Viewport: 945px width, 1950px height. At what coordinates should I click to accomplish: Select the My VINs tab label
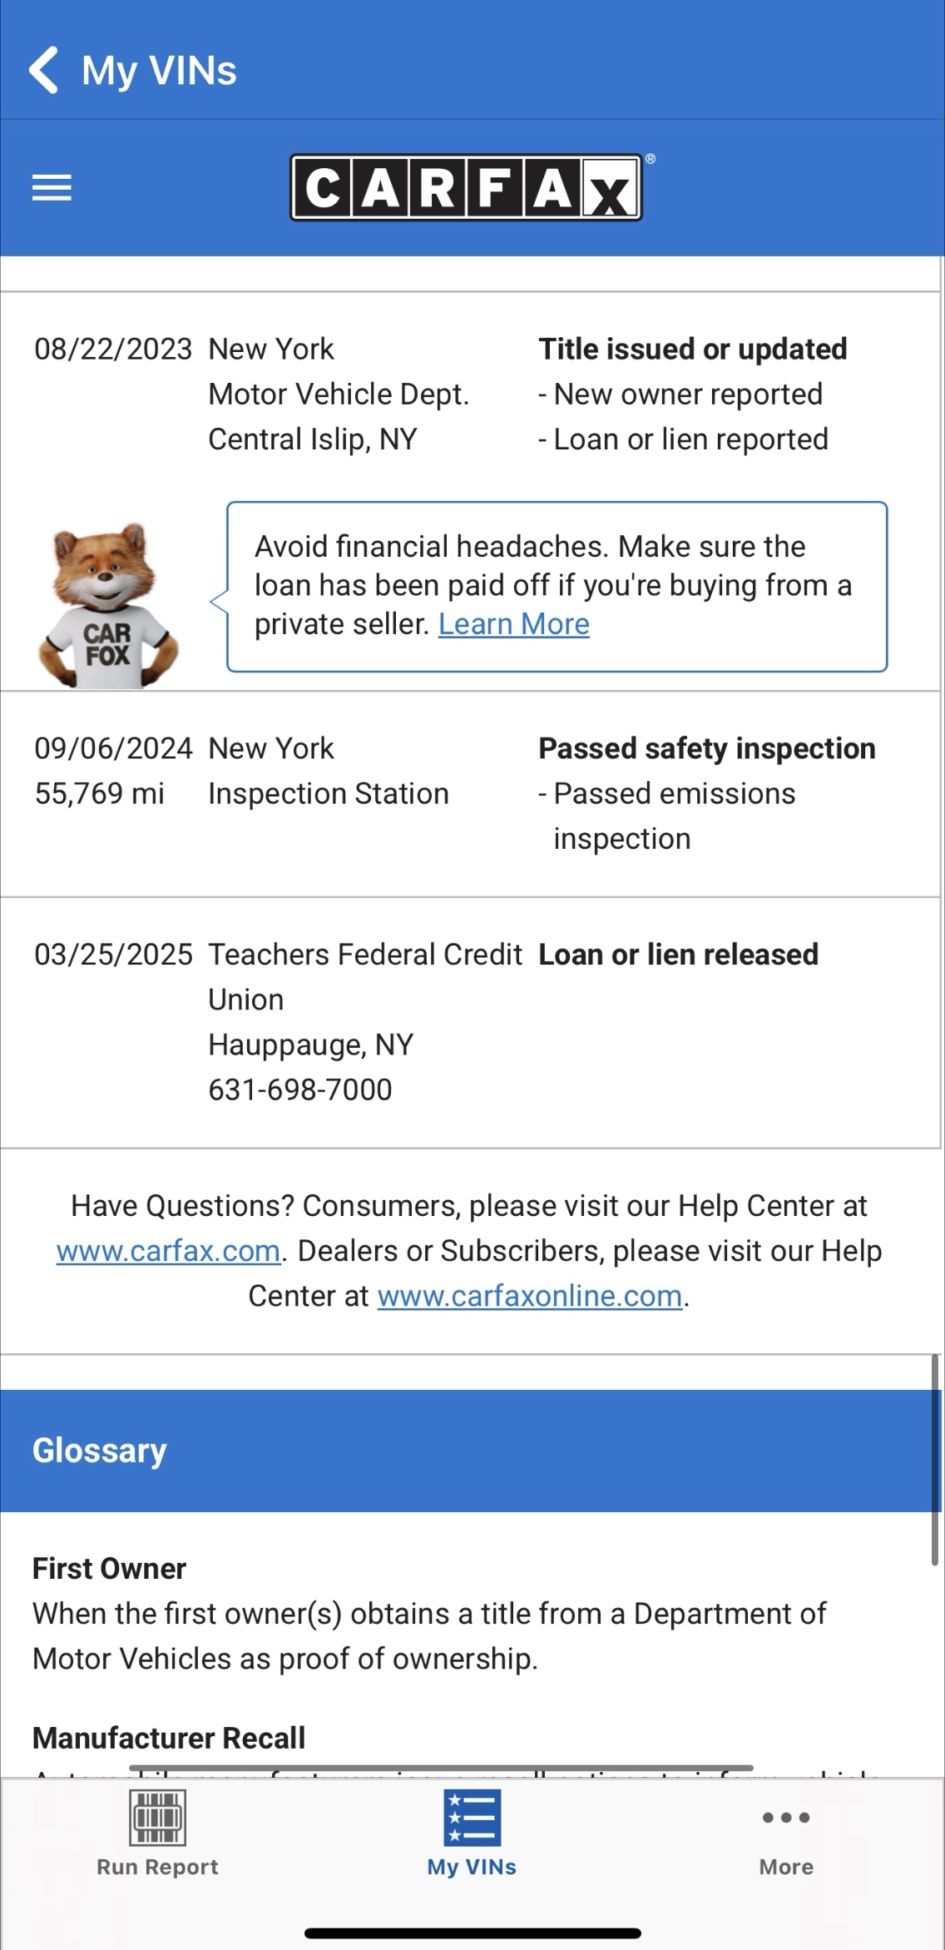pos(472,1867)
